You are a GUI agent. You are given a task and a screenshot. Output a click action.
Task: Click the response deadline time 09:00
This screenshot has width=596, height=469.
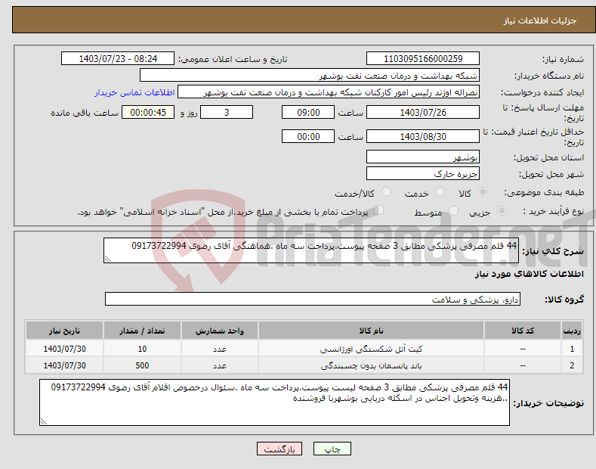pos(308,112)
